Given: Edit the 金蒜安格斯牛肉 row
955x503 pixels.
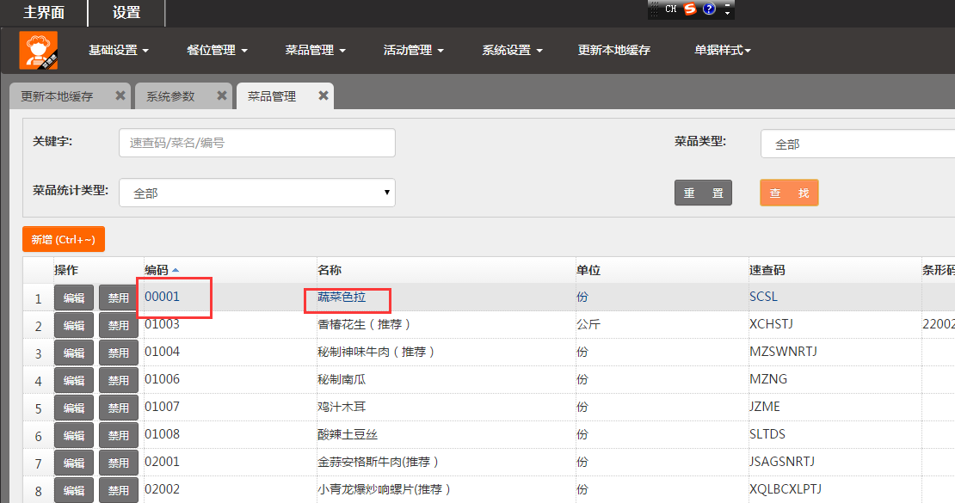Looking at the screenshot, I should click(x=74, y=463).
